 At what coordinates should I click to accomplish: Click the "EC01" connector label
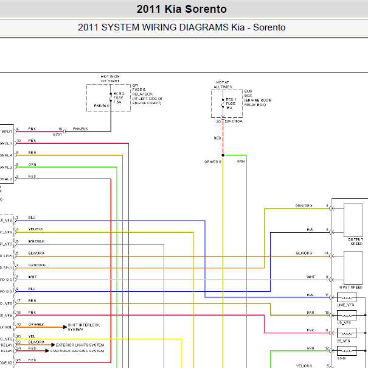[x=58, y=135]
